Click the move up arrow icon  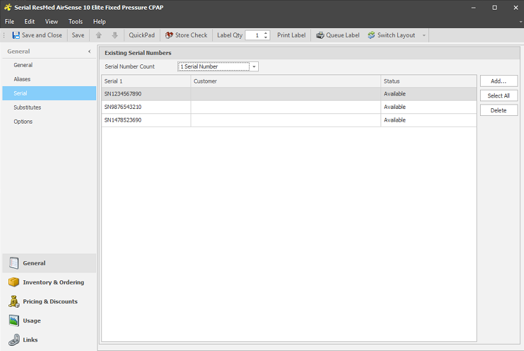coord(99,35)
